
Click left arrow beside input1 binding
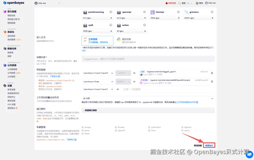[x=118, y=89]
